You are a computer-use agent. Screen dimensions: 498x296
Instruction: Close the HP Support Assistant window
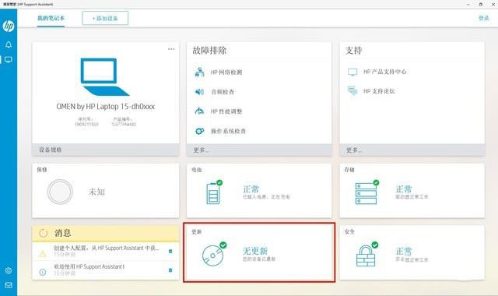point(493,4)
